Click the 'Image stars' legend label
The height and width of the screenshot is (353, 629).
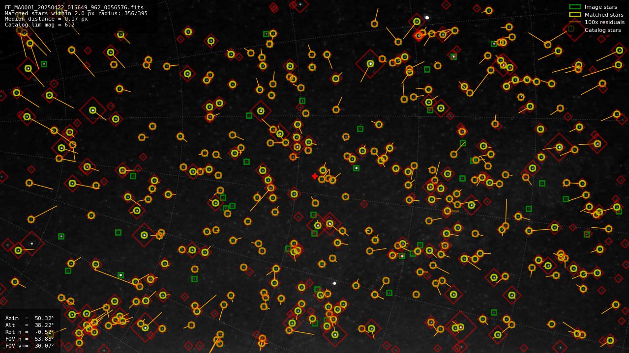click(600, 7)
